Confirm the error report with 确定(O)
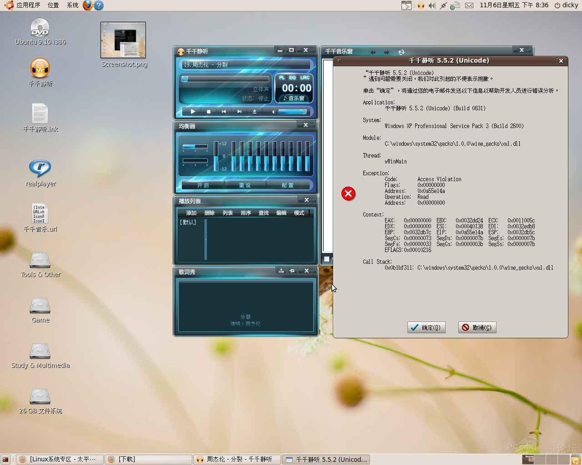The height and width of the screenshot is (465, 582). click(x=426, y=327)
